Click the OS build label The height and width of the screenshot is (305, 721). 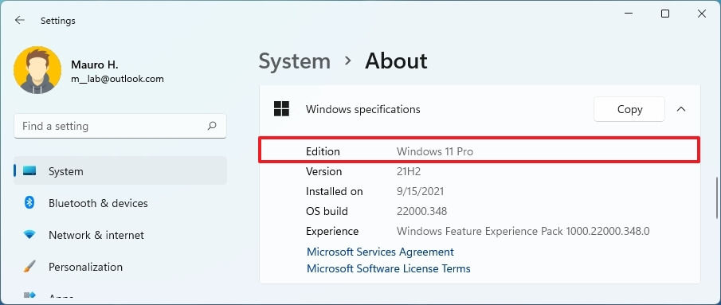click(x=327, y=211)
